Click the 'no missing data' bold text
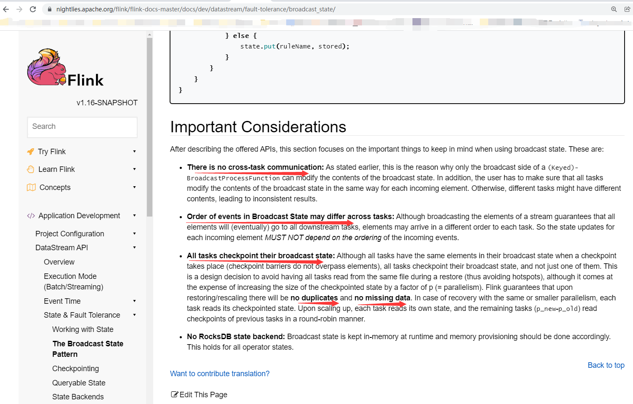The width and height of the screenshot is (633, 404). point(382,298)
